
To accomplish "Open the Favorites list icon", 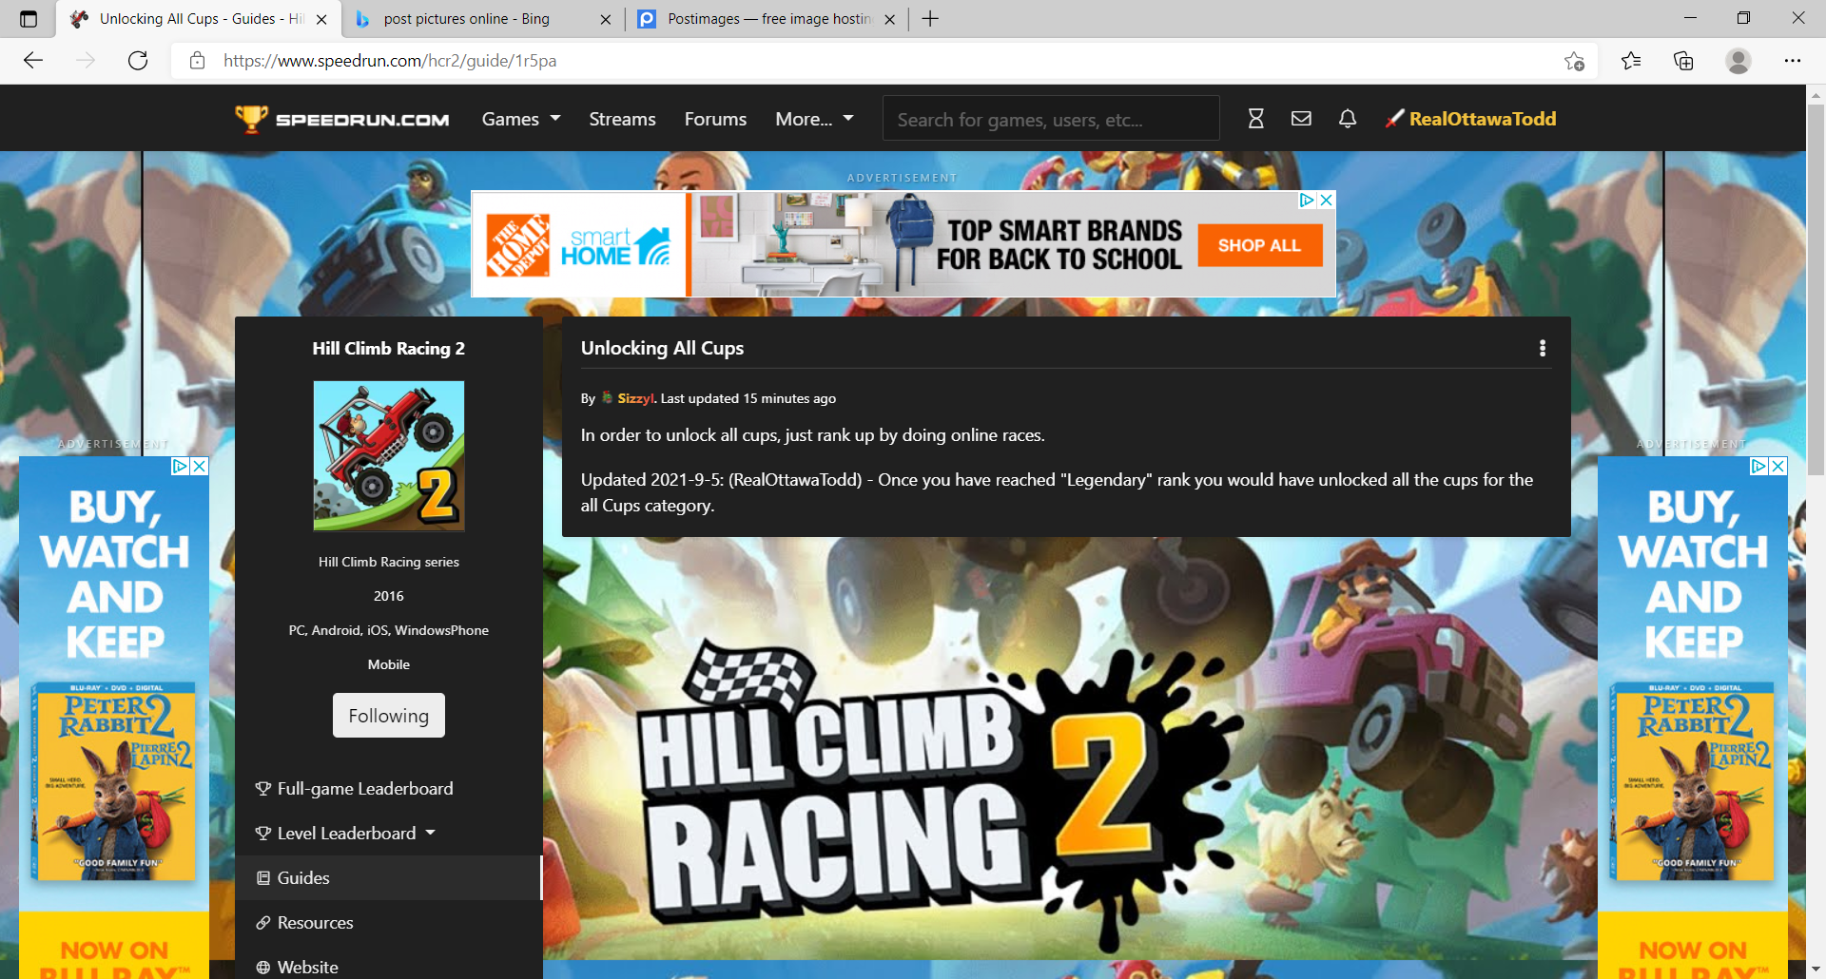I will click(1631, 61).
